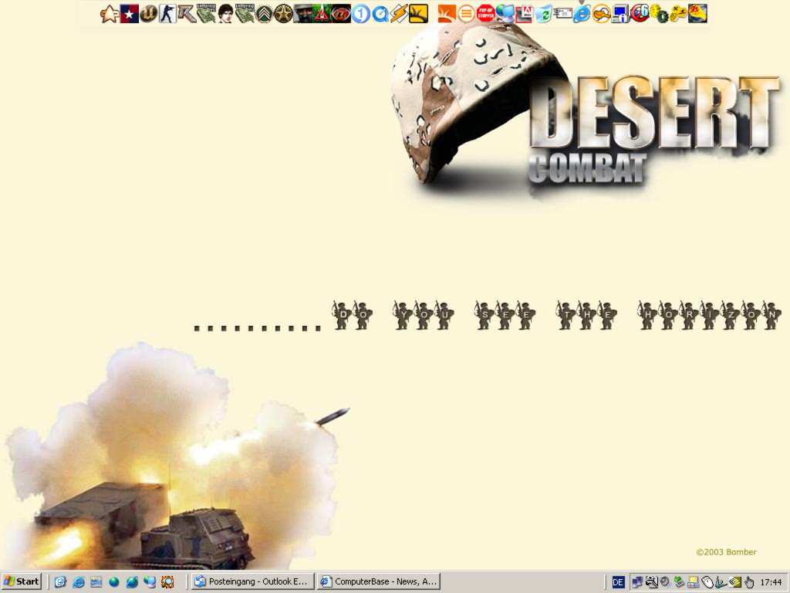Launch the Battlefield tank icon beside the K icon
The height and width of the screenshot is (593, 790).
[x=206, y=14]
